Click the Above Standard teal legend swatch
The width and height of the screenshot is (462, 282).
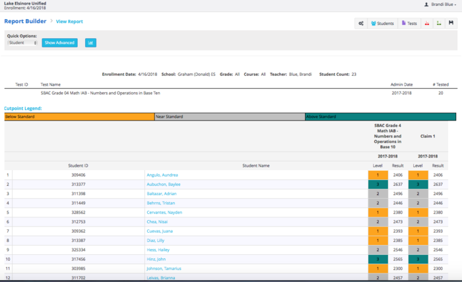coord(379,117)
